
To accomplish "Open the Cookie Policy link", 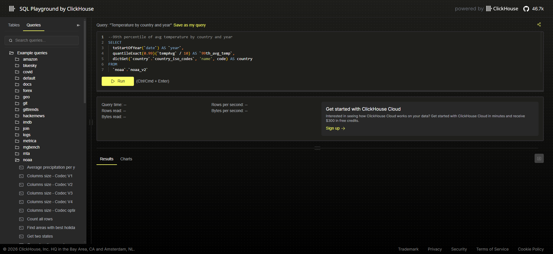I will coord(531,249).
